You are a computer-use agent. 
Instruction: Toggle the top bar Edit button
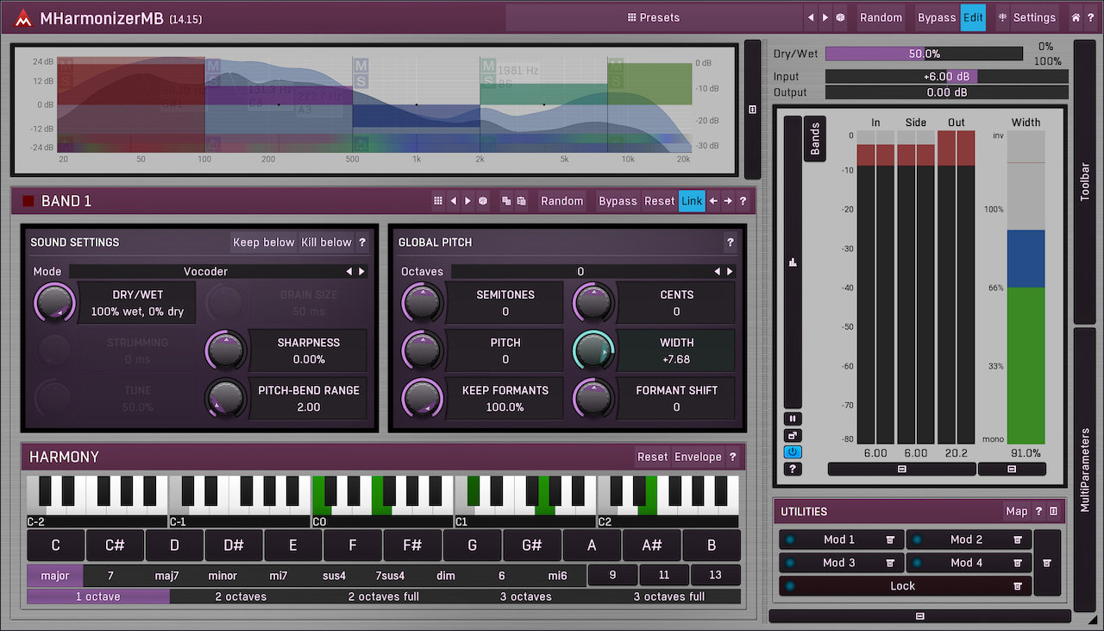[973, 17]
